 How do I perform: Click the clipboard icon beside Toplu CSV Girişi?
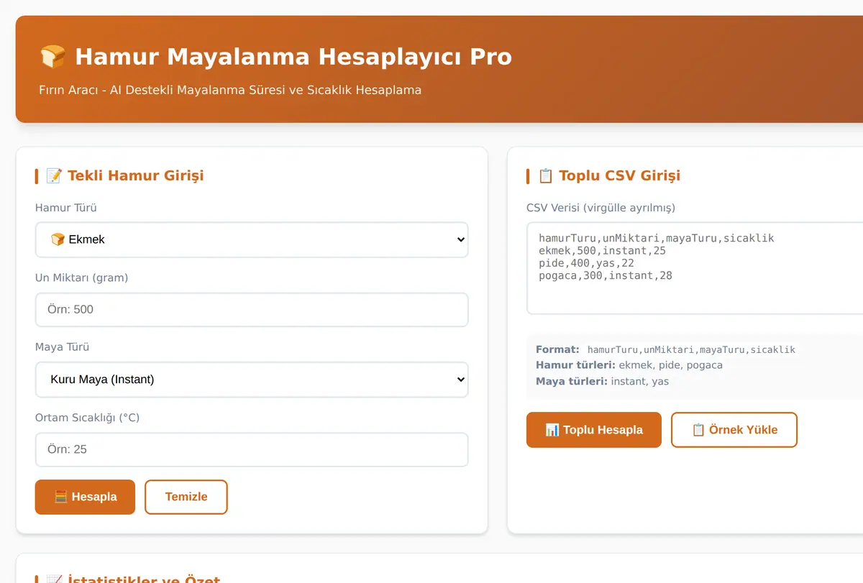546,175
